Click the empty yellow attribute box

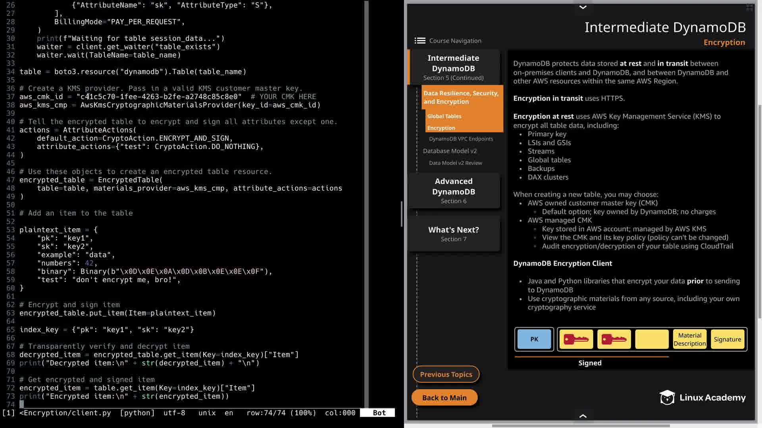tap(652, 339)
